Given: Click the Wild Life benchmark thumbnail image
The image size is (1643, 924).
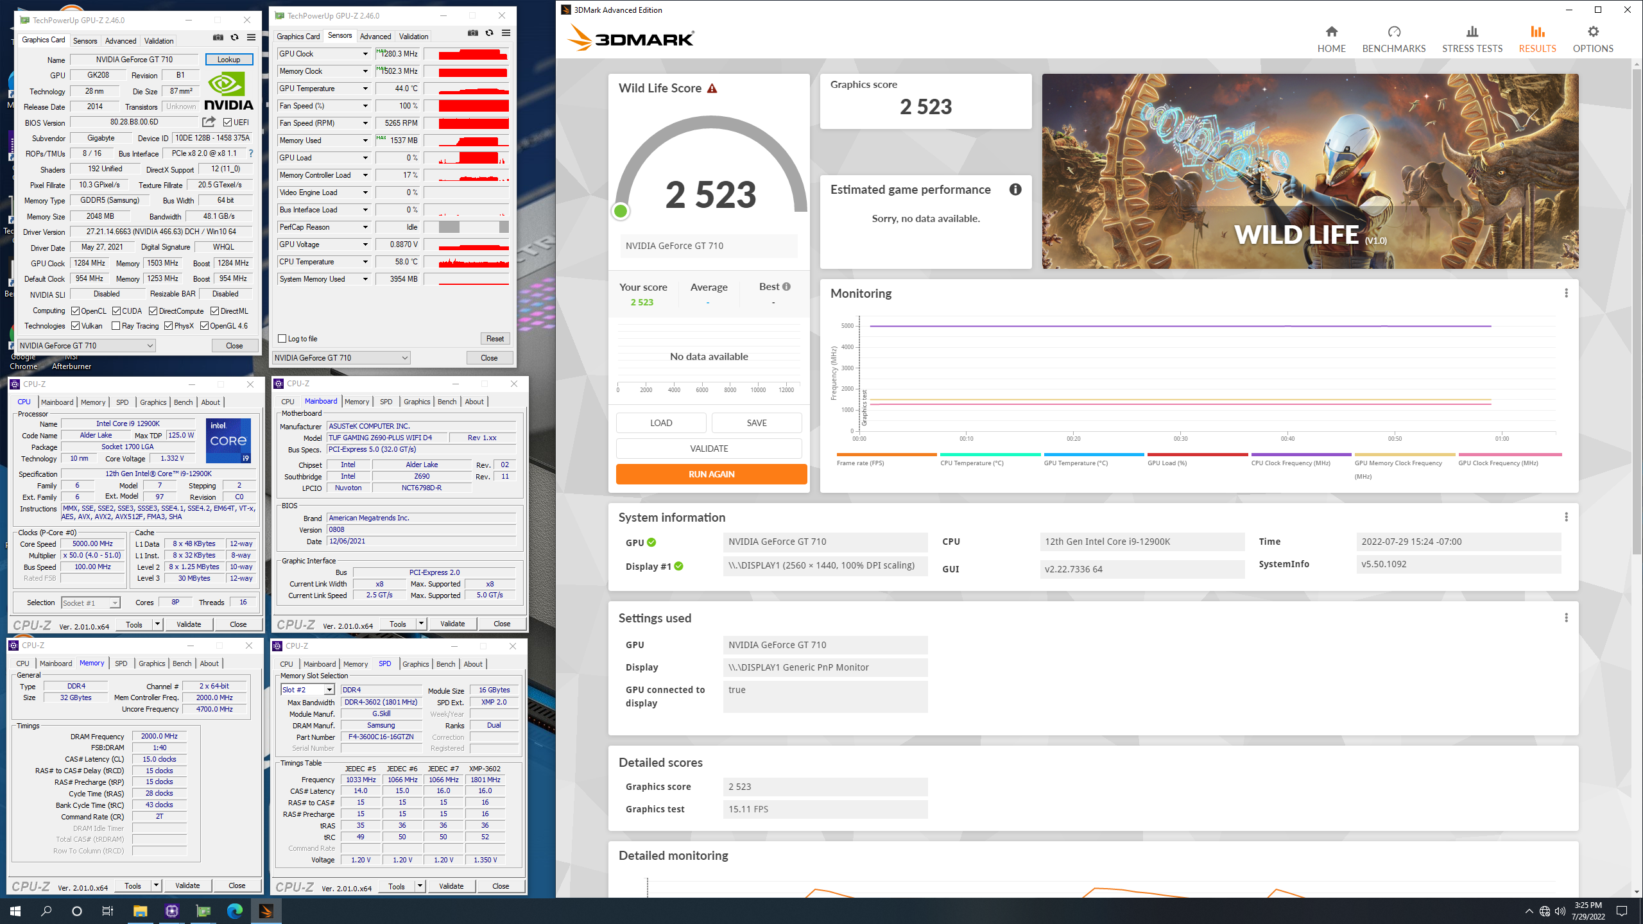Looking at the screenshot, I should click(x=1310, y=171).
